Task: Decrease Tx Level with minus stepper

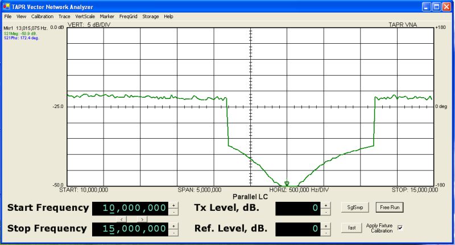Action: click(325, 212)
